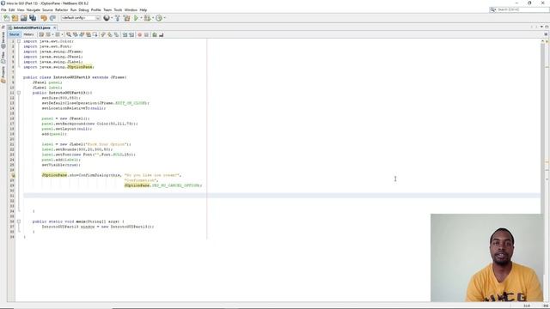Click Find Previous Occurrence icon
Image resolution: width=550 pixels, height=309 pixels.
pyautogui.click(x=75, y=34)
